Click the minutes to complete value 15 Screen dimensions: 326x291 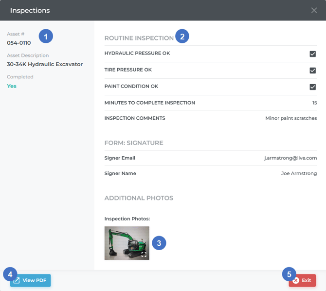[x=314, y=103]
